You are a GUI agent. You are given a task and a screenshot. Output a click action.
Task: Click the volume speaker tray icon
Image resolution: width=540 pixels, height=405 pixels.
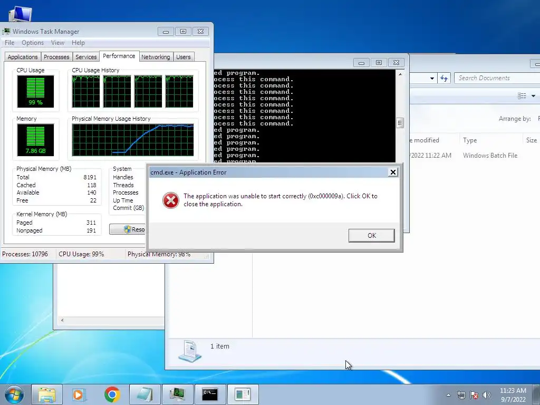pyautogui.click(x=486, y=395)
